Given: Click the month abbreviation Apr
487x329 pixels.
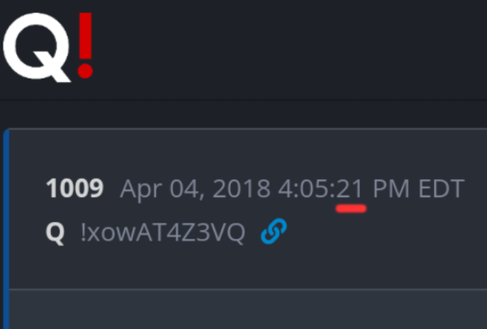Looking at the screenshot, I should click(141, 189).
